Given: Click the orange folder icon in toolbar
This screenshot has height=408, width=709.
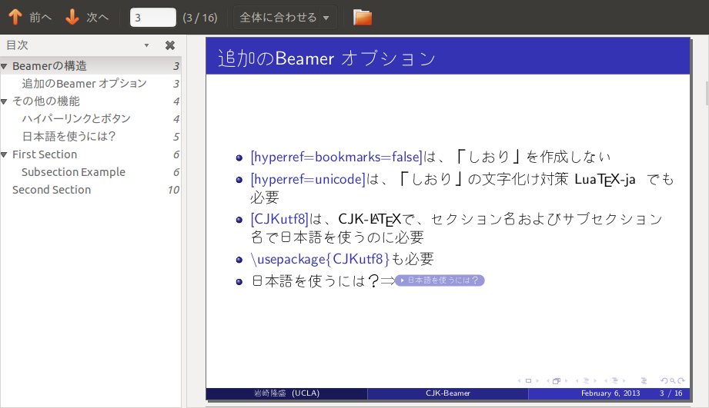Looking at the screenshot, I should tap(362, 17).
